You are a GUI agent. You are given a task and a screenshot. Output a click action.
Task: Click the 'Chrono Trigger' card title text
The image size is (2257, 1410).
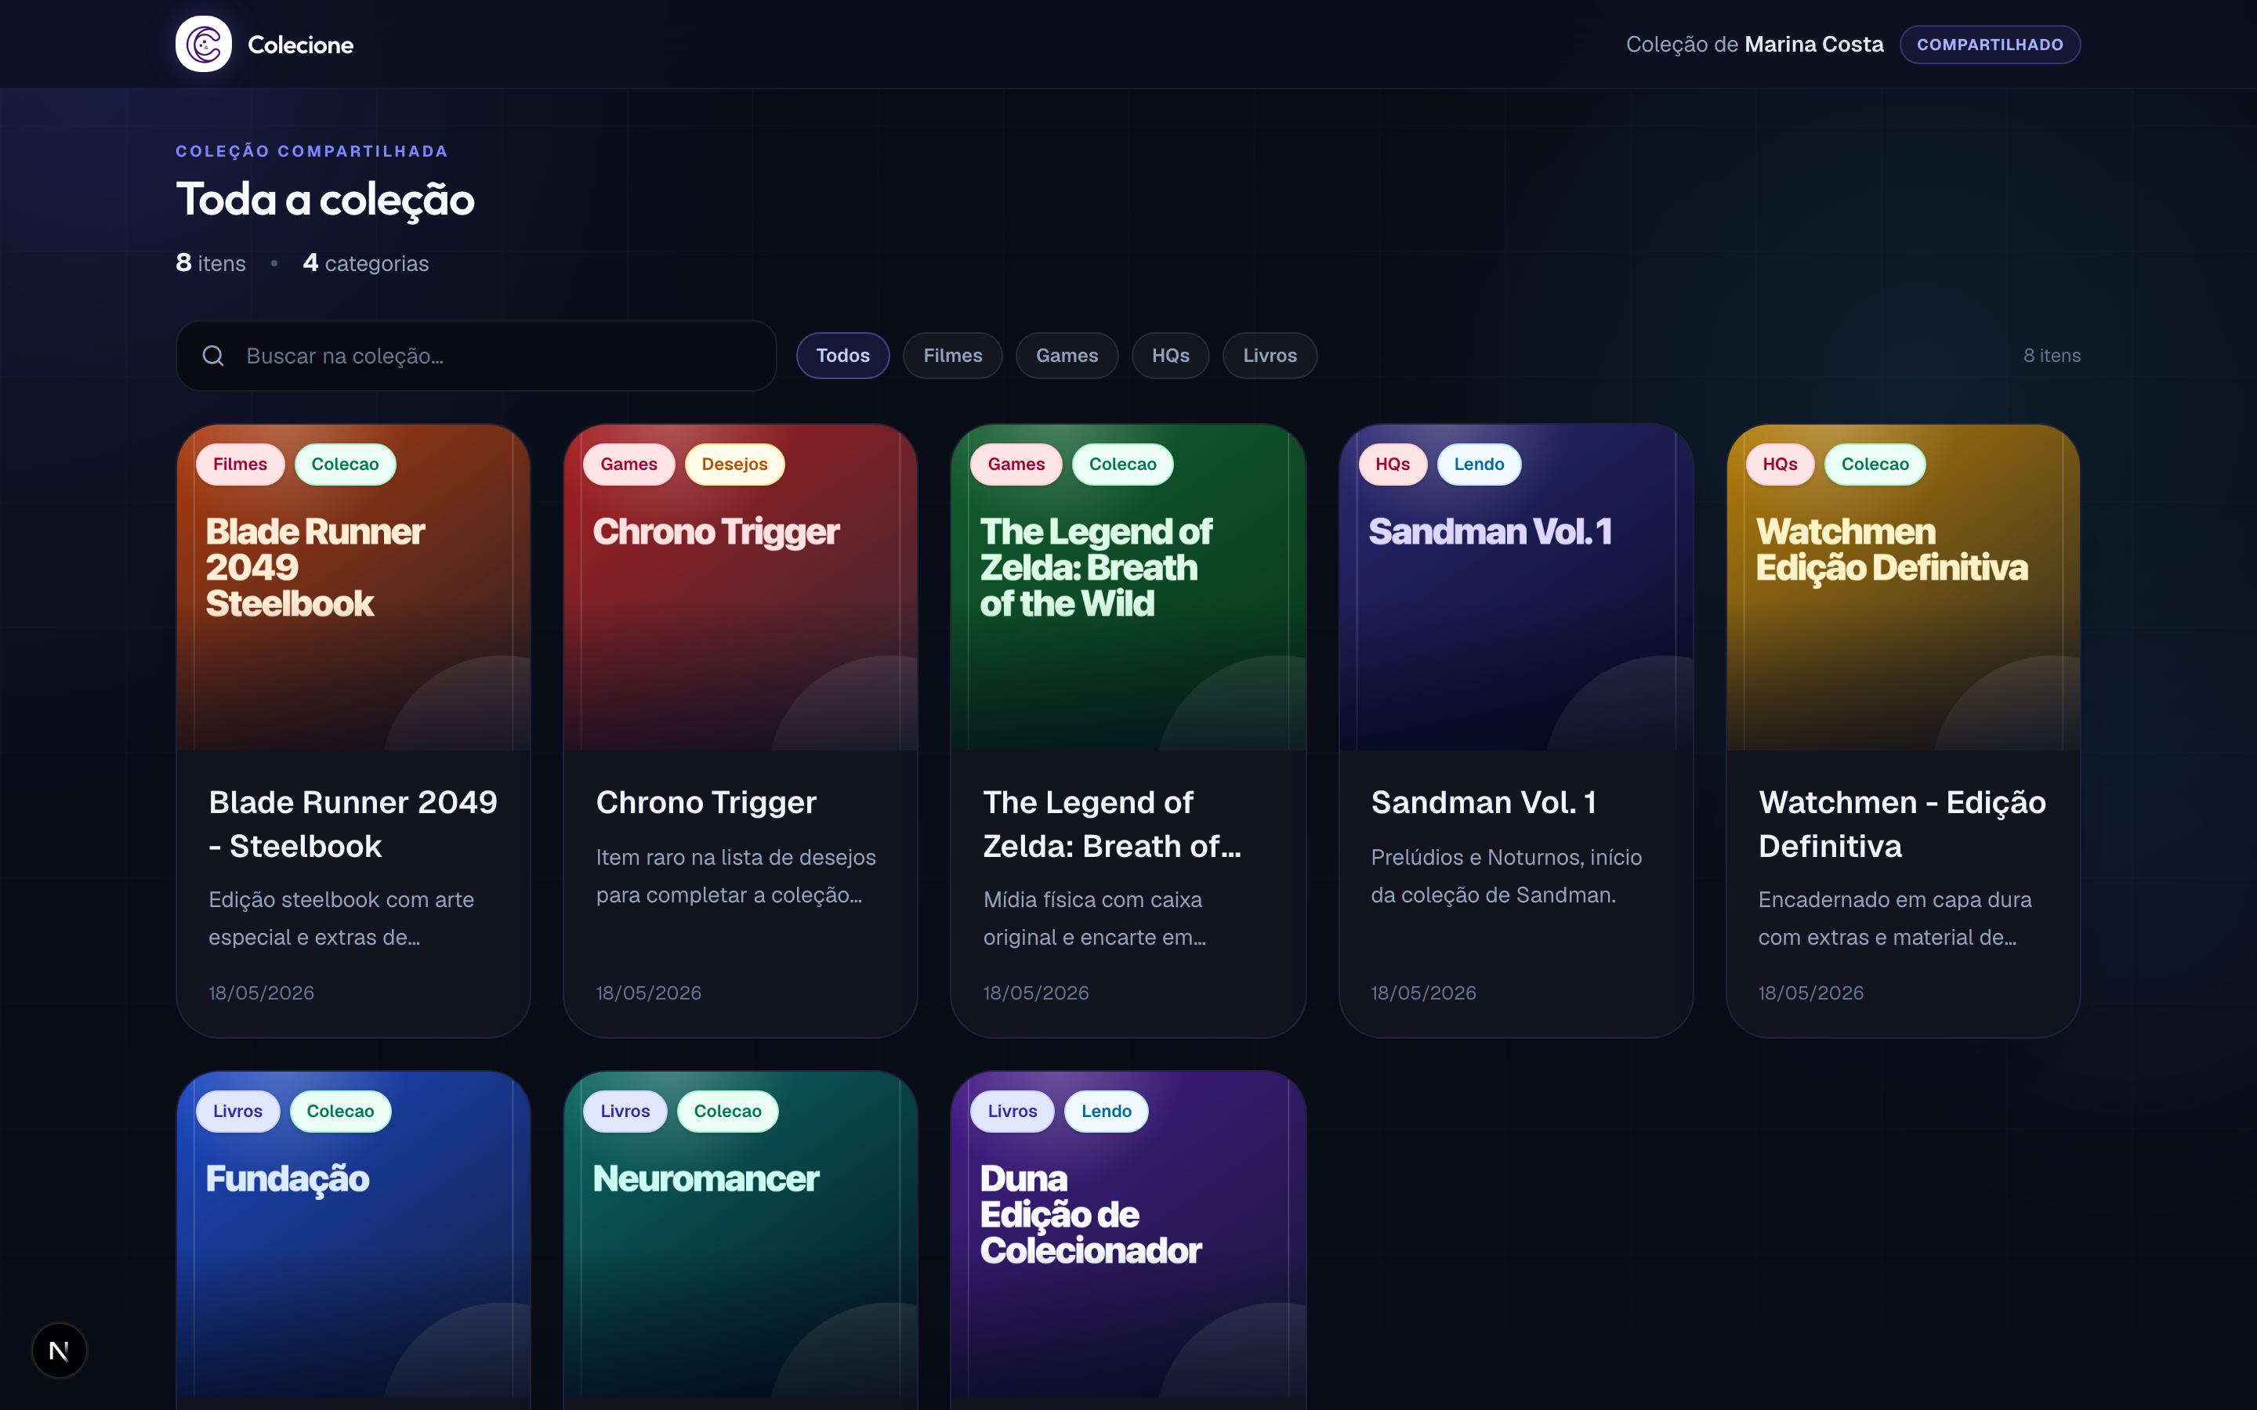click(706, 803)
